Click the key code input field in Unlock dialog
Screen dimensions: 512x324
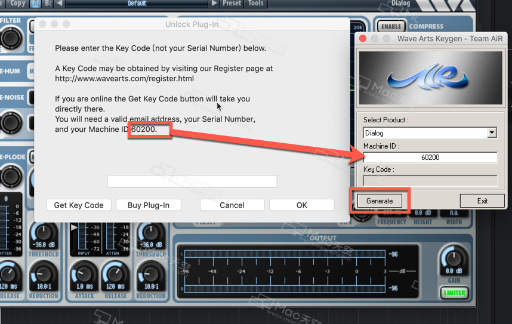pos(192,181)
